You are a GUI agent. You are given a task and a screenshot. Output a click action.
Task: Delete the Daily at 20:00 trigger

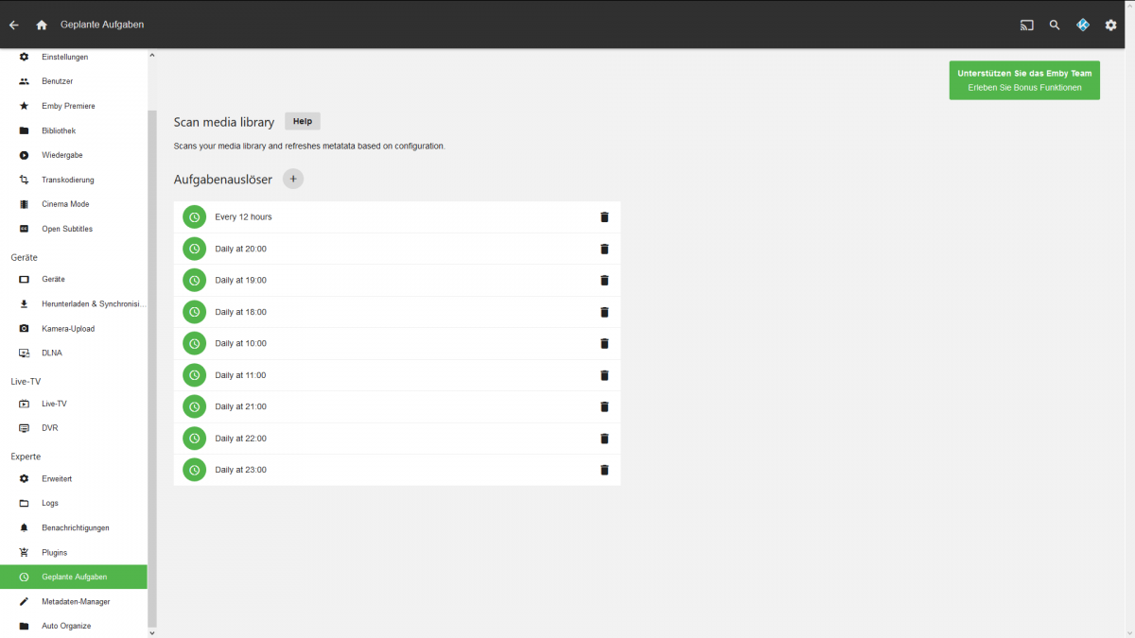point(604,249)
